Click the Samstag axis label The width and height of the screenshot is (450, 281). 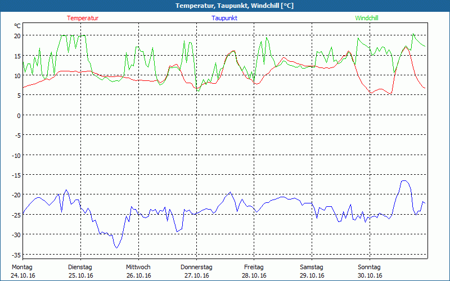[312, 267]
